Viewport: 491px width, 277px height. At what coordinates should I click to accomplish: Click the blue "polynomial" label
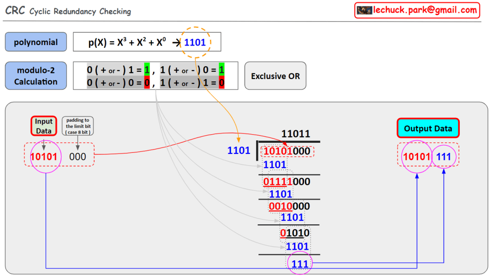point(36,42)
